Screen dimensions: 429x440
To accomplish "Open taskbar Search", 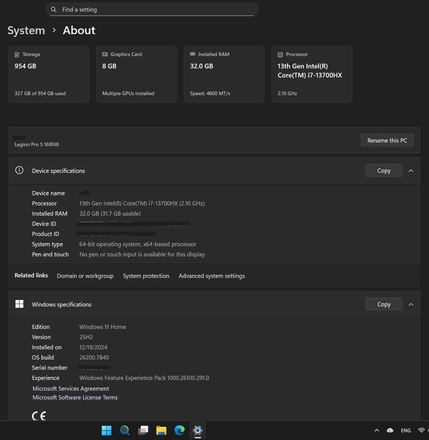I will [125, 430].
